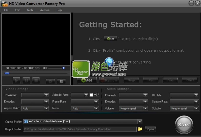
Task: Mute audio with the speaker icon
Action: pos(45,68)
